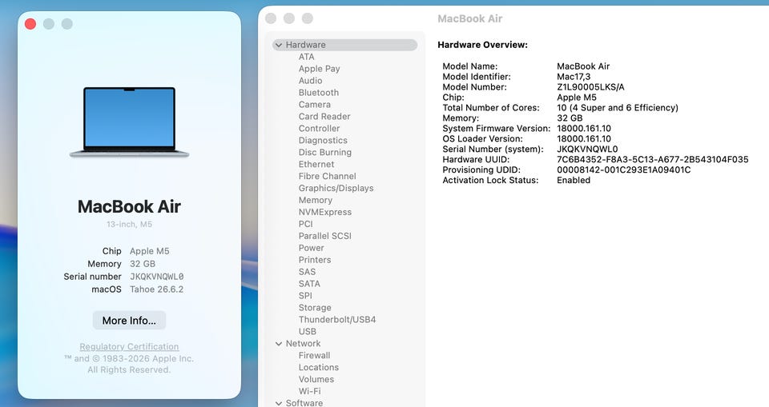Close the About This Mac window
The image size is (769, 407).
coord(30,23)
